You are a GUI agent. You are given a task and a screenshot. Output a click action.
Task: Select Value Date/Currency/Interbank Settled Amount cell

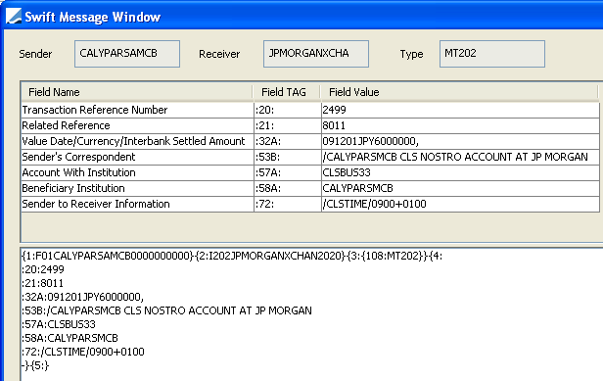coord(137,142)
